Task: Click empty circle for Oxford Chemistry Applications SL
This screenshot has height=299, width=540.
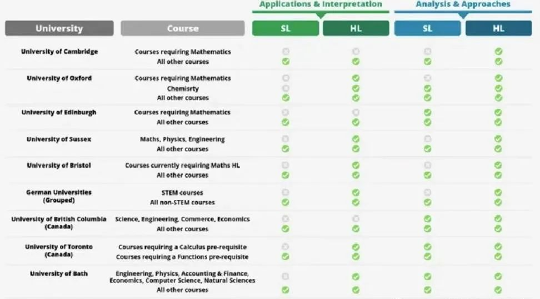Action: [286, 88]
